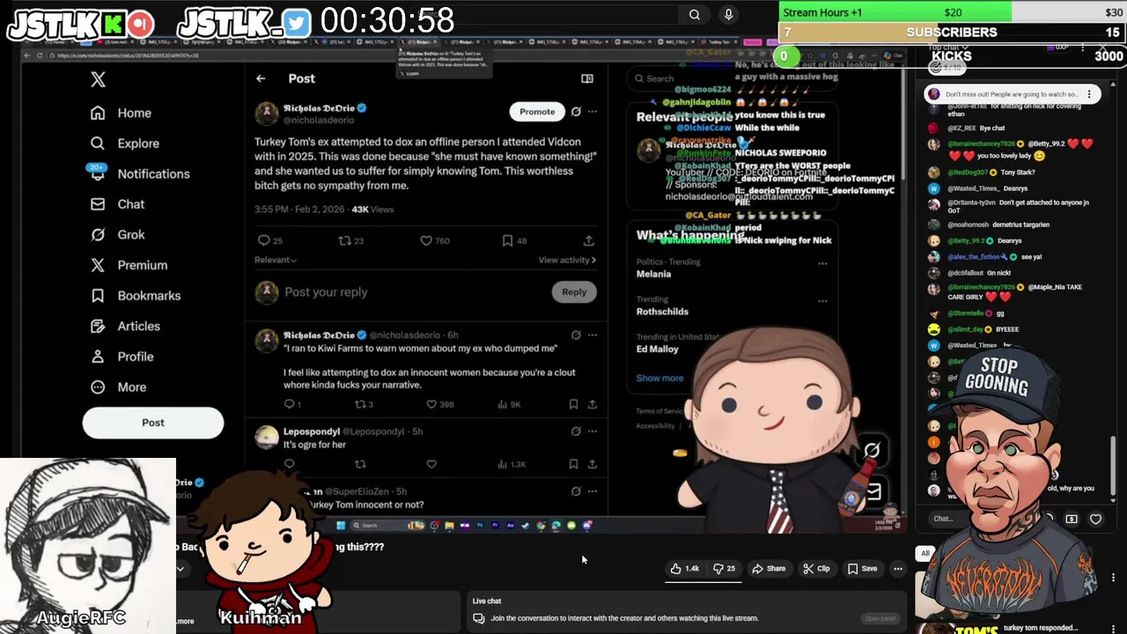
Task: Click the Promote button on the post
Action: [537, 112]
